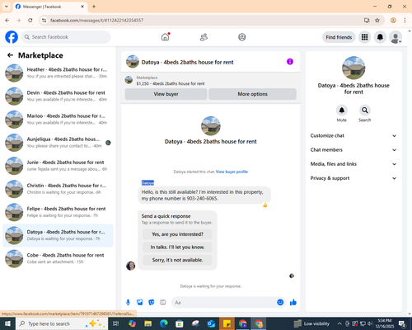This screenshot has width=412, height=330.
Task: Click the Marketplace listing $1,250 banner
Action: [210, 81]
